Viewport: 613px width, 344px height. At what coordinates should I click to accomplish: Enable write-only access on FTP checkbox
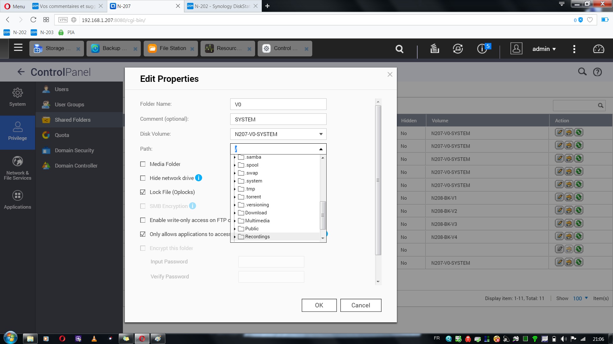pos(143,220)
